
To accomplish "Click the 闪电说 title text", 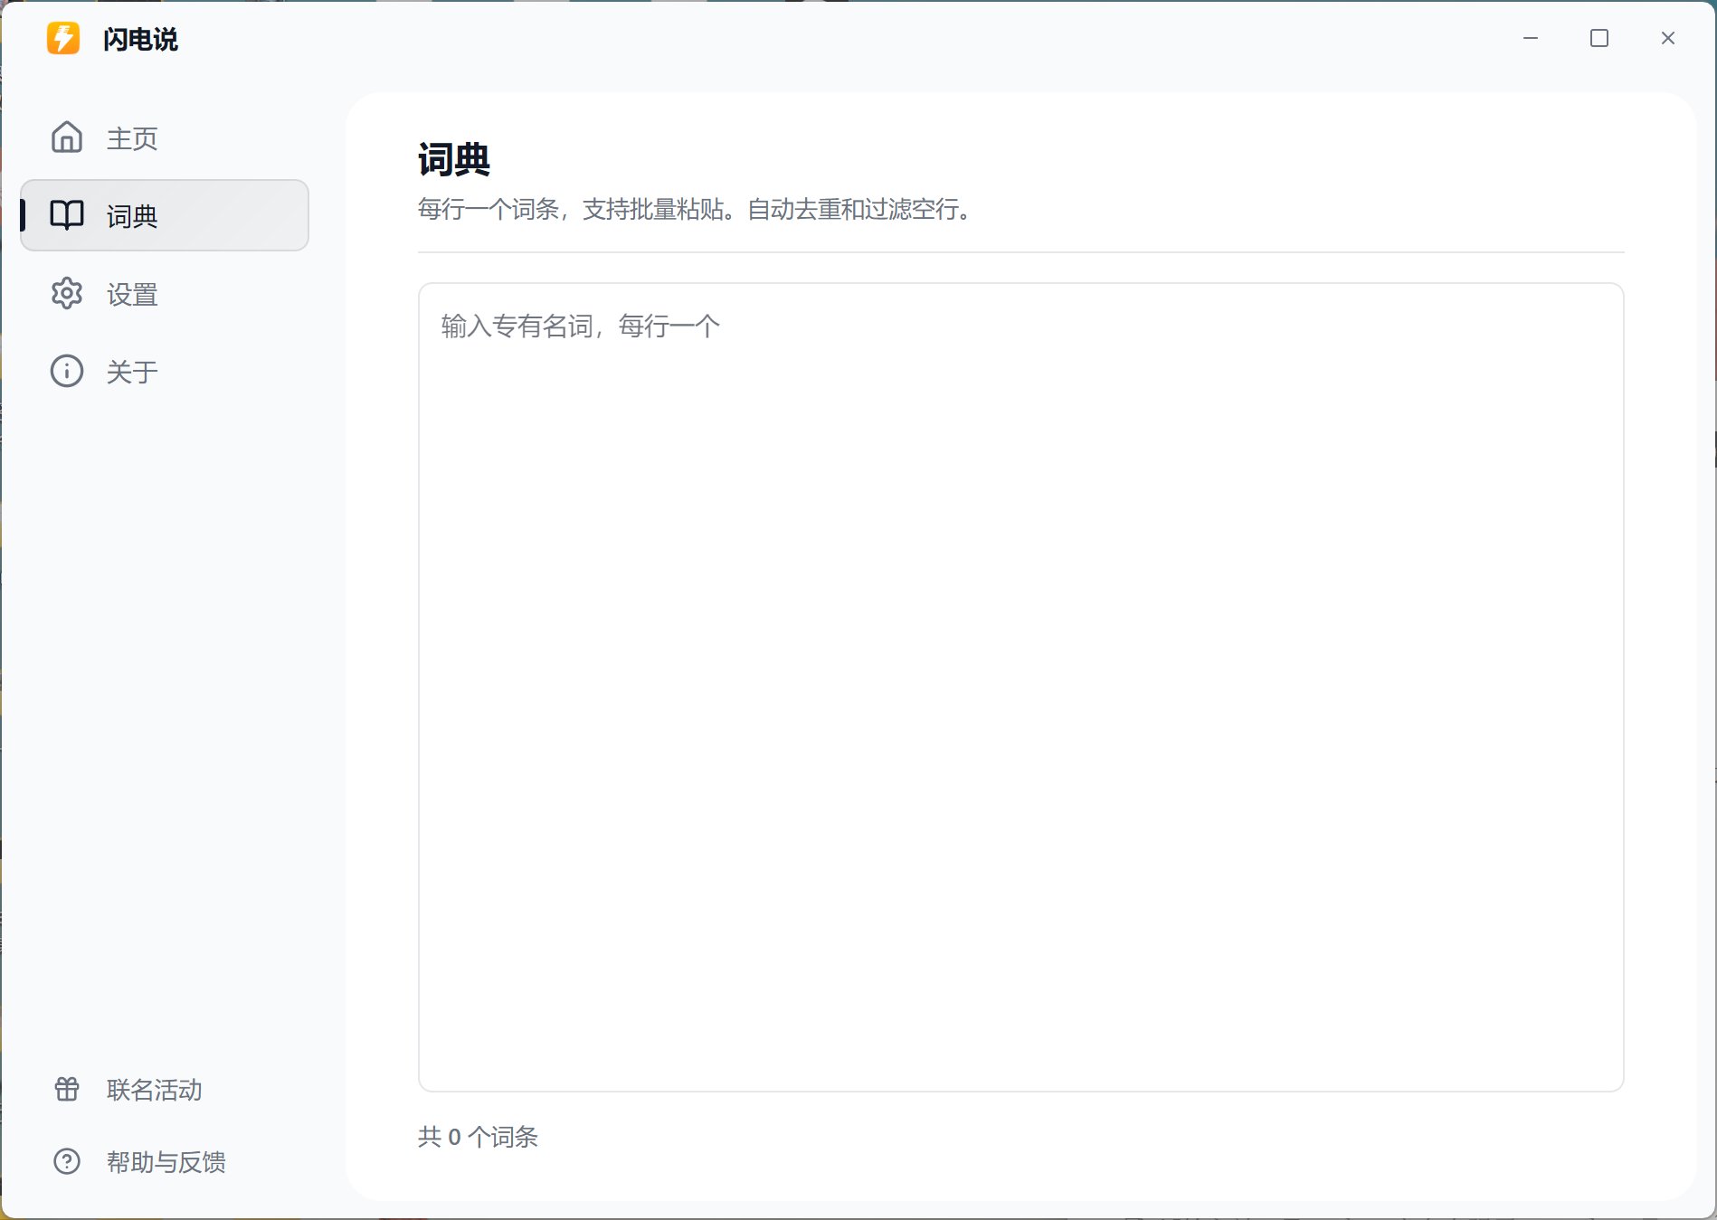I will 140,40.
